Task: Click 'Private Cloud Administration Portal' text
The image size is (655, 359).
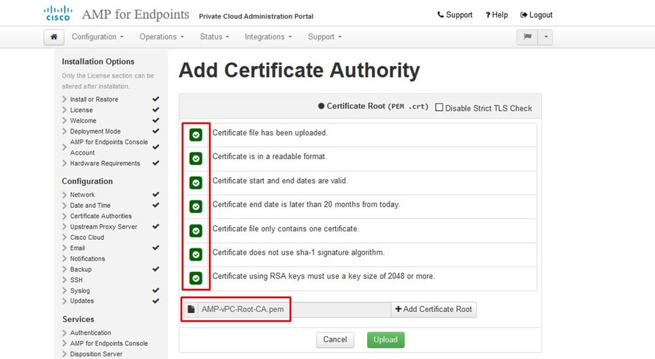Action: tap(256, 16)
